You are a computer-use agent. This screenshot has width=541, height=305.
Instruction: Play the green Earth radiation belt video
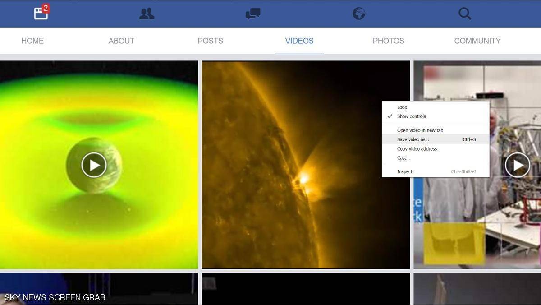click(94, 165)
